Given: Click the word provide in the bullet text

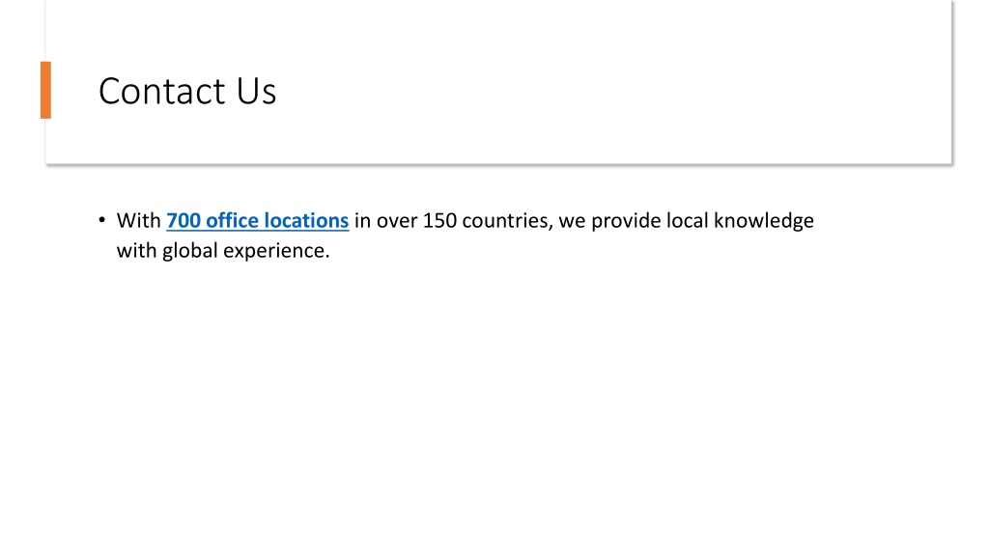Looking at the screenshot, I should click(626, 221).
